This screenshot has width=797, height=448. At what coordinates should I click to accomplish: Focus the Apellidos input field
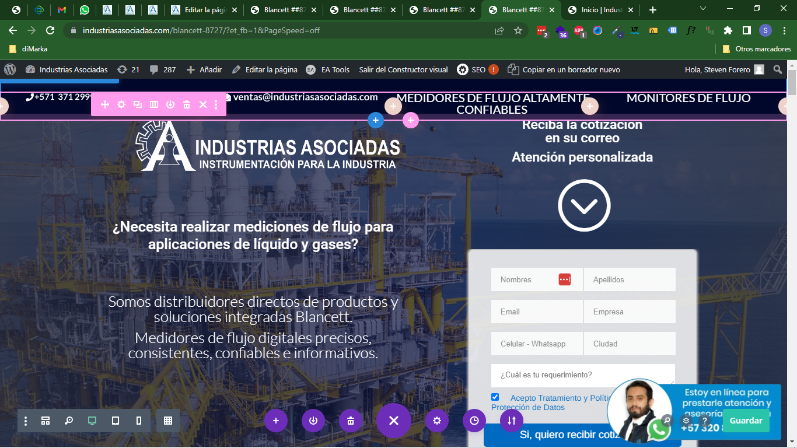tap(630, 279)
